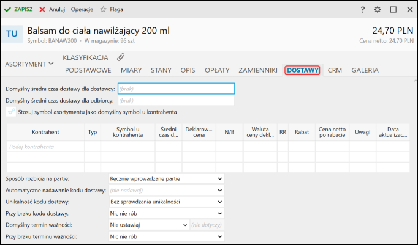Click the Cena netto po rabacie header
418x245 pixels.
[x=332, y=132]
